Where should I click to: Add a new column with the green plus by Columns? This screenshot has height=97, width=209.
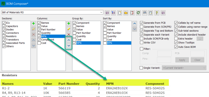click(x=69, y=24)
